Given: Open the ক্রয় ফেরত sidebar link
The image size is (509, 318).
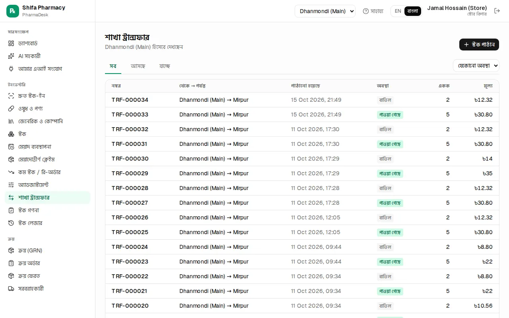Looking at the screenshot, I should coord(48,276).
